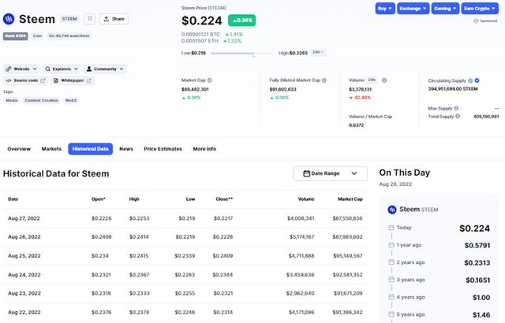Click the Aug 26, 2022 close price $0.2228
505x323 pixels.
(223, 237)
